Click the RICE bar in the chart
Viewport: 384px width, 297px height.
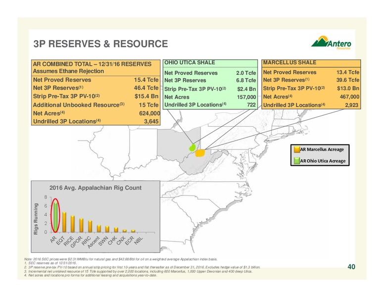coord(73,224)
